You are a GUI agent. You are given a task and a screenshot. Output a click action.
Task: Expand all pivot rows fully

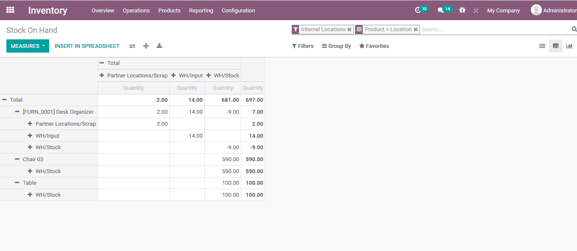pos(145,46)
